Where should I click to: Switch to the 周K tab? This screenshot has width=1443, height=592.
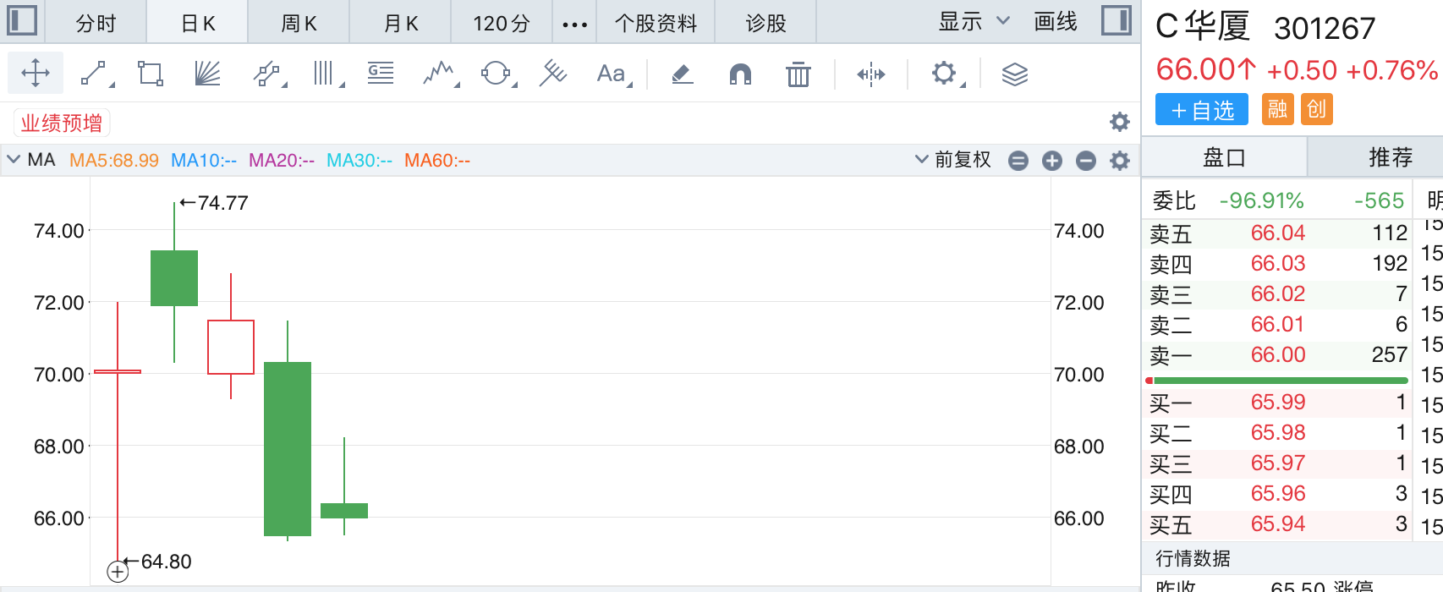tap(299, 23)
